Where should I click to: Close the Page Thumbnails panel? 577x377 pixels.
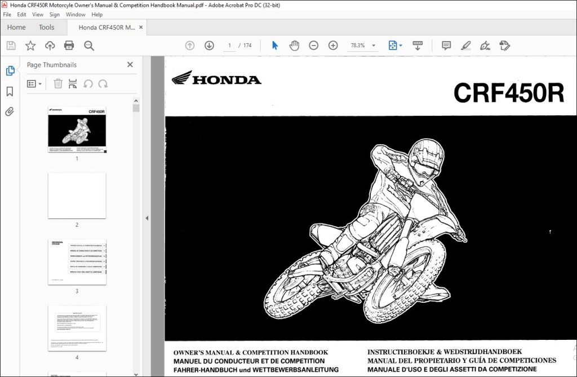click(130, 65)
